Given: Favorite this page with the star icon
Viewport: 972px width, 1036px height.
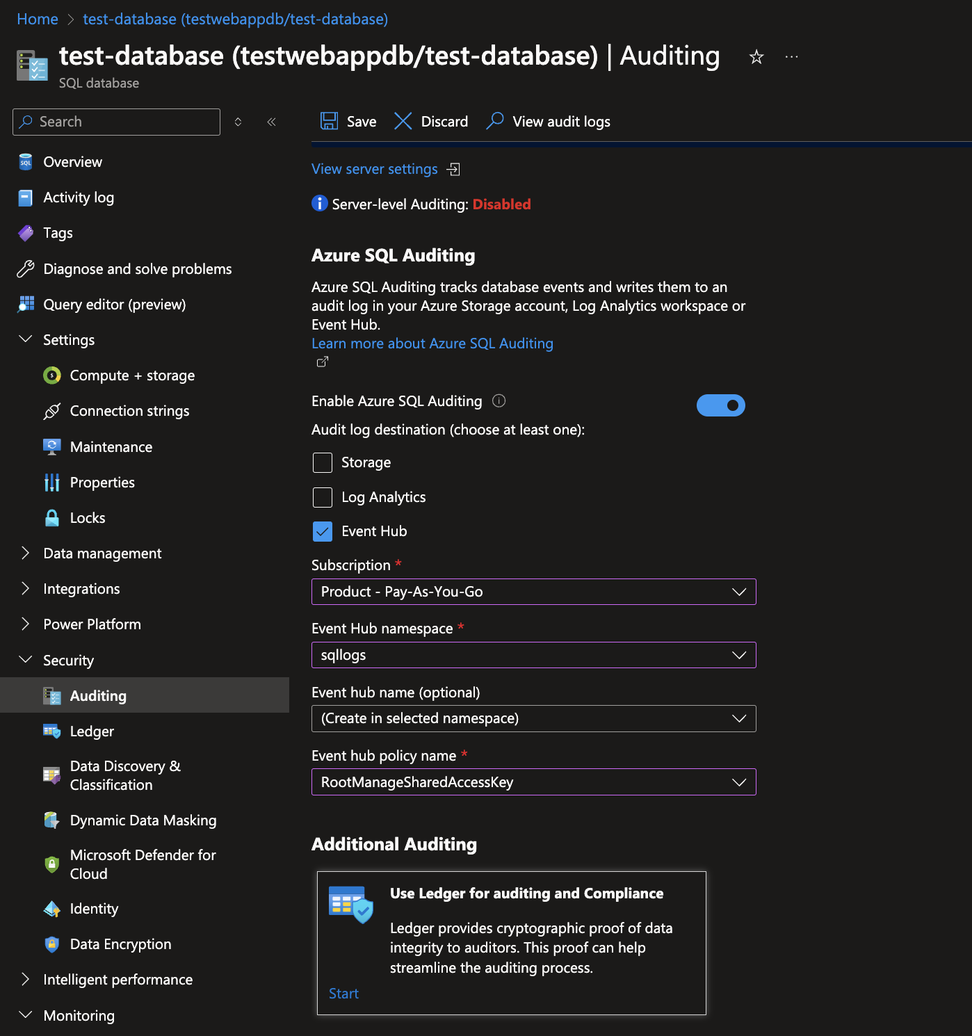Looking at the screenshot, I should (756, 57).
